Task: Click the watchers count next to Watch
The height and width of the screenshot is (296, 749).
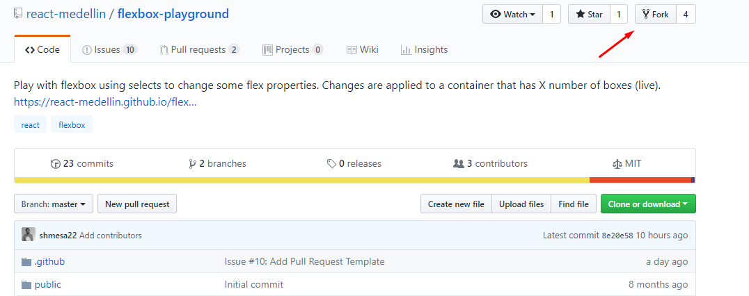Action: 552,15
